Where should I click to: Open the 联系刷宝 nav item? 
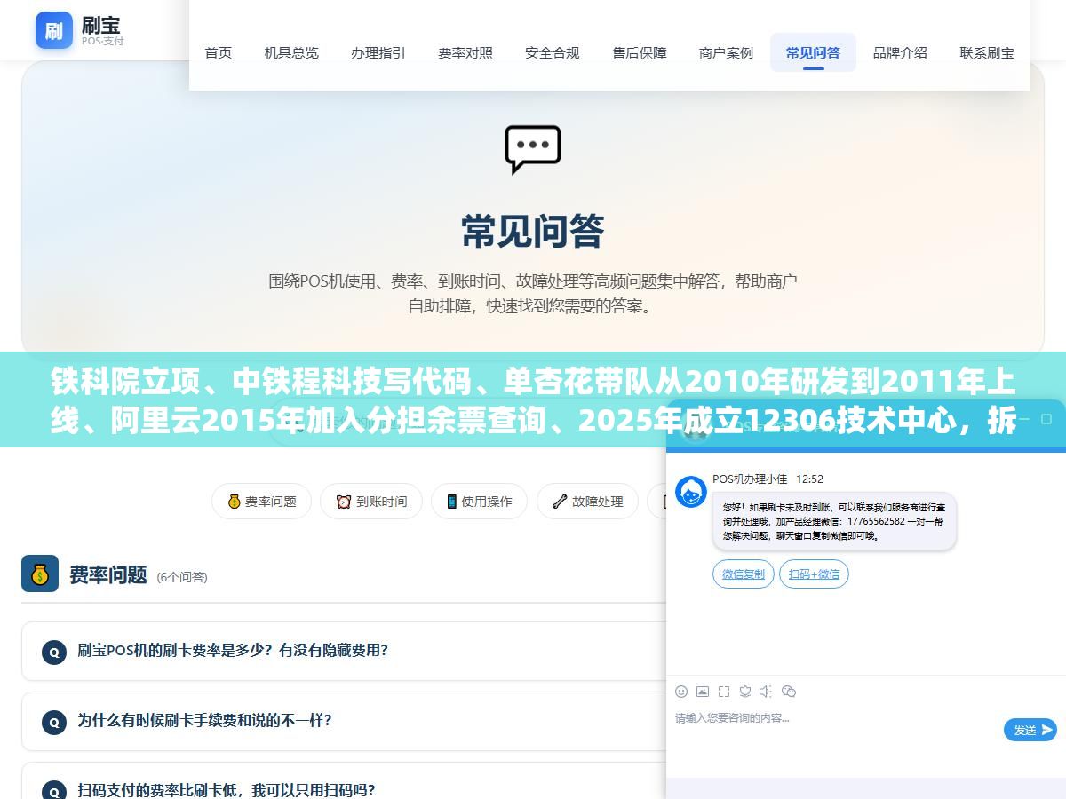pyautogui.click(x=987, y=52)
